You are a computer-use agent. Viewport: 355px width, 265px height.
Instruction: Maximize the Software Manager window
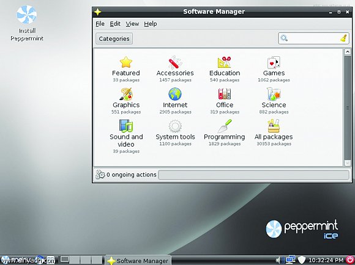point(339,12)
